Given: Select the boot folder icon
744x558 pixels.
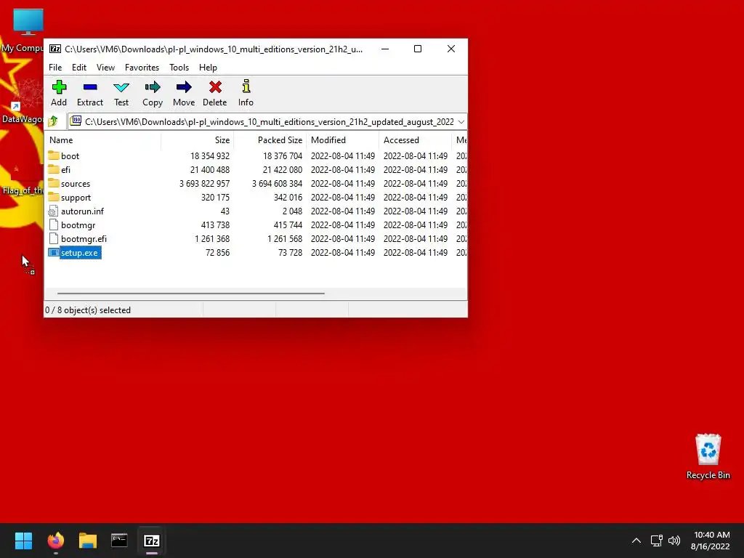Looking at the screenshot, I should click(54, 155).
